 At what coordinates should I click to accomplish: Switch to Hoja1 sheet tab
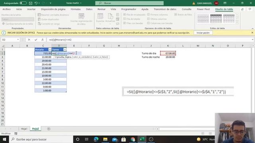click(24, 129)
